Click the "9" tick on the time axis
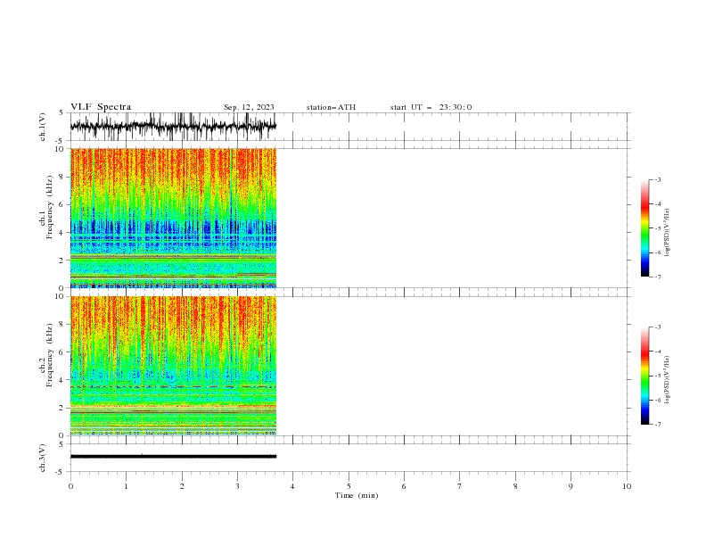This screenshot has height=546, width=706. [571, 486]
